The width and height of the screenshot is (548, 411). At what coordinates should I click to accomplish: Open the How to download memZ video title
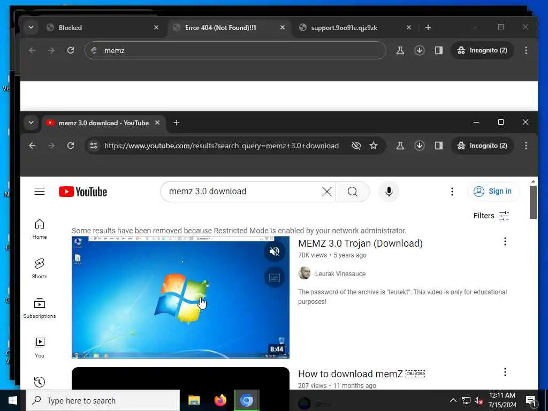[361, 374]
